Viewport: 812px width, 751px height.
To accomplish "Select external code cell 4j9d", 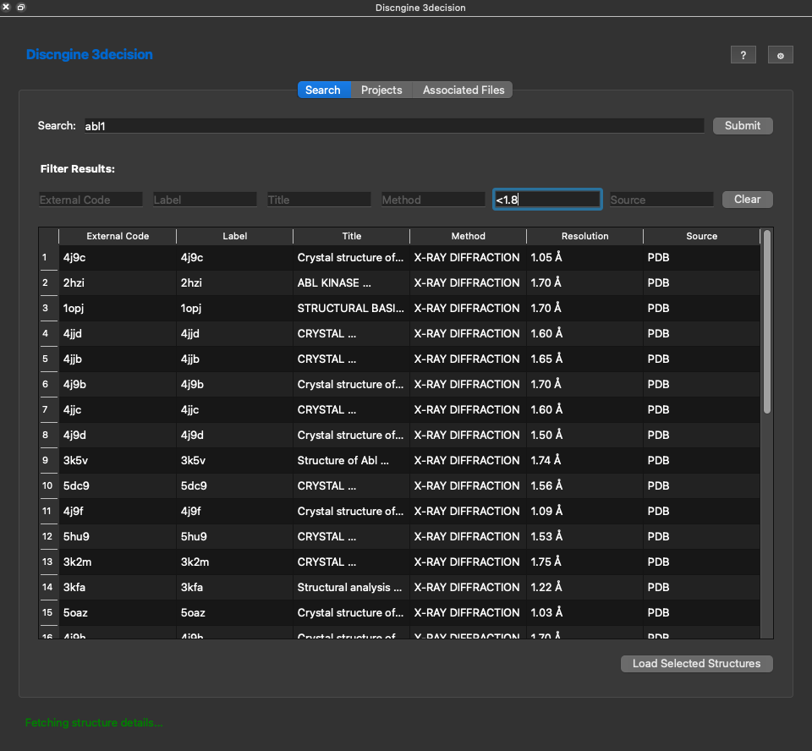I will pos(118,435).
